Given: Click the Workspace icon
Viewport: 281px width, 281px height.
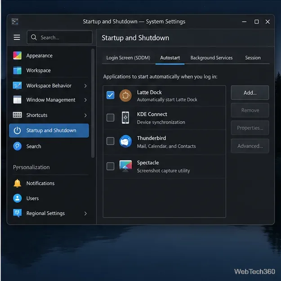Looking at the screenshot, I should pyautogui.click(x=17, y=70).
